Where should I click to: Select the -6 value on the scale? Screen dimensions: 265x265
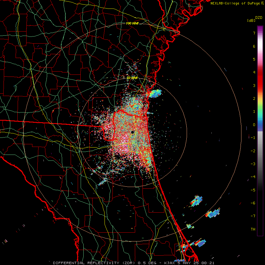click(x=253, y=203)
